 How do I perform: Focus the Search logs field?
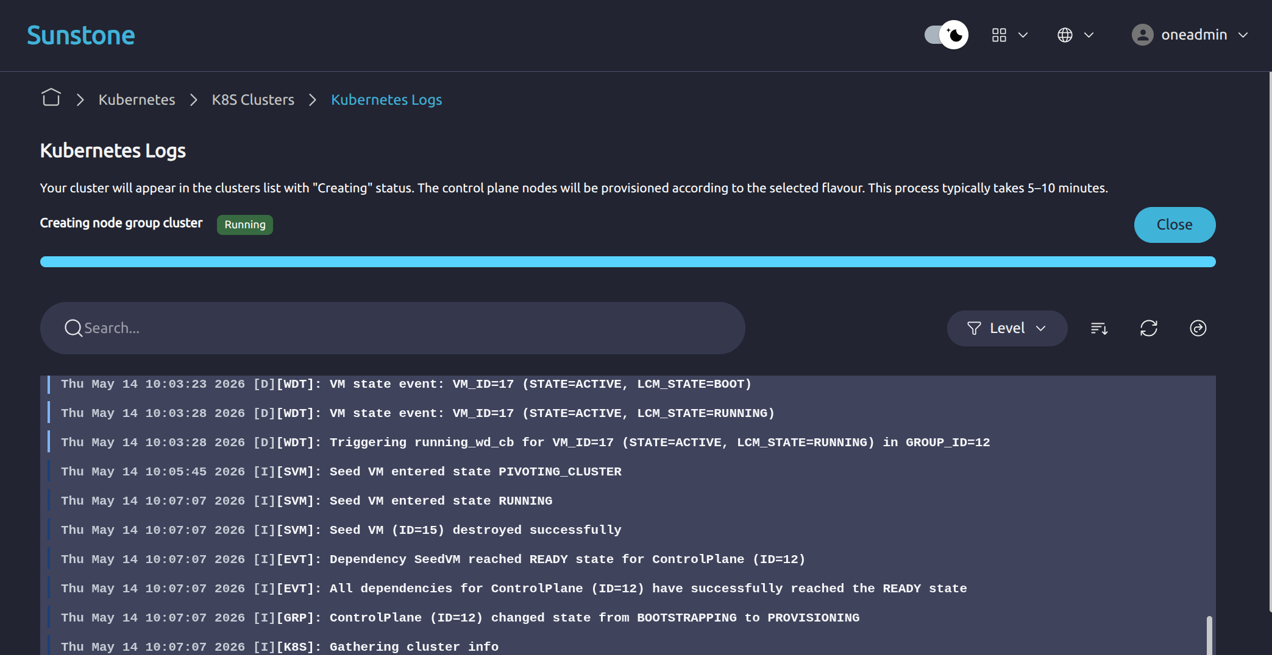(393, 328)
